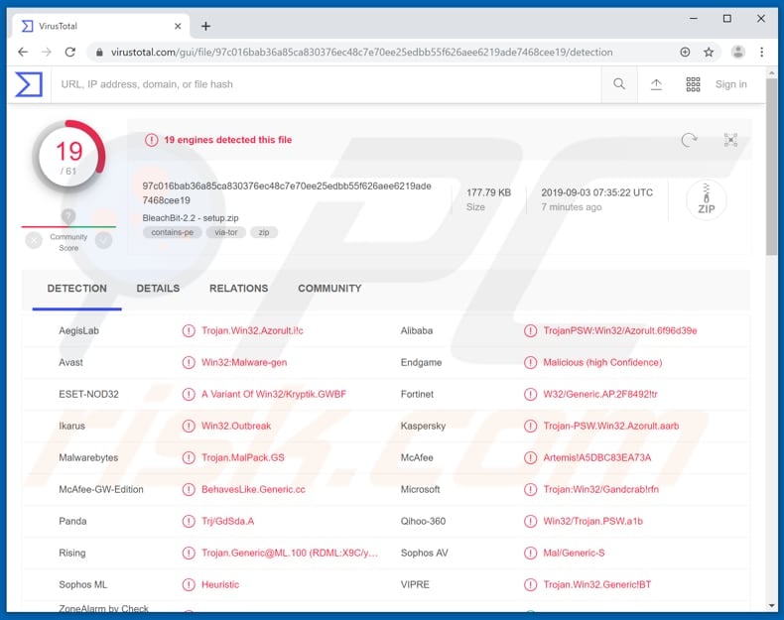
Task: Click the search magnifier icon
Action: pyautogui.click(x=619, y=84)
